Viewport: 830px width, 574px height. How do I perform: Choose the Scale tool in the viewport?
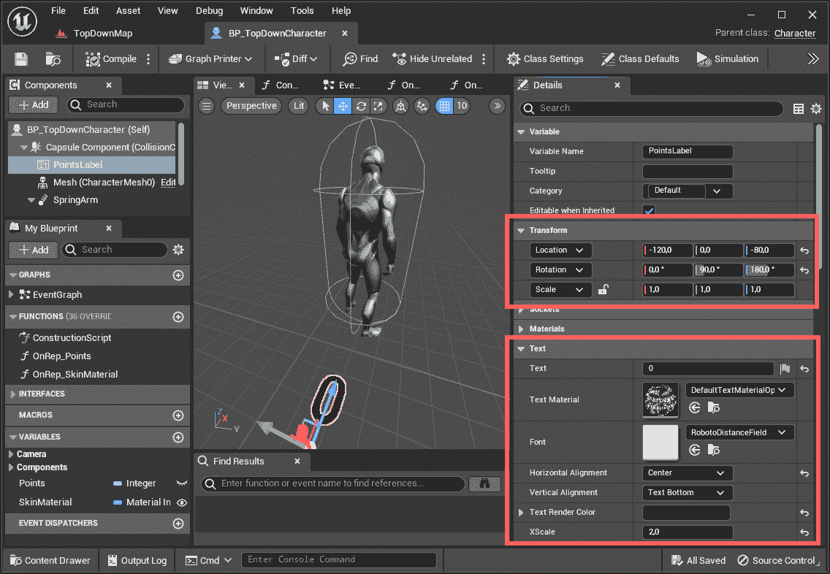378,106
